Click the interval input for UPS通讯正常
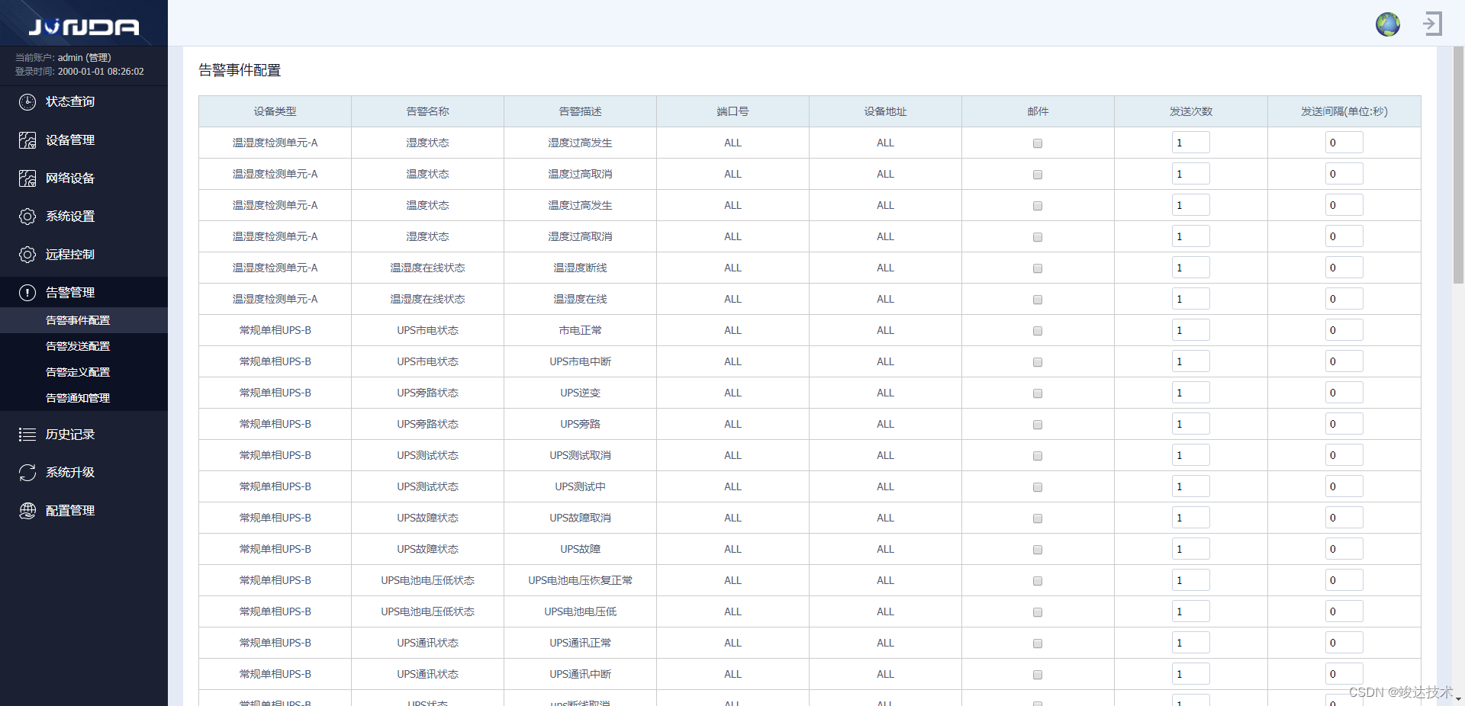Image resolution: width=1465 pixels, height=706 pixels. coord(1344,643)
